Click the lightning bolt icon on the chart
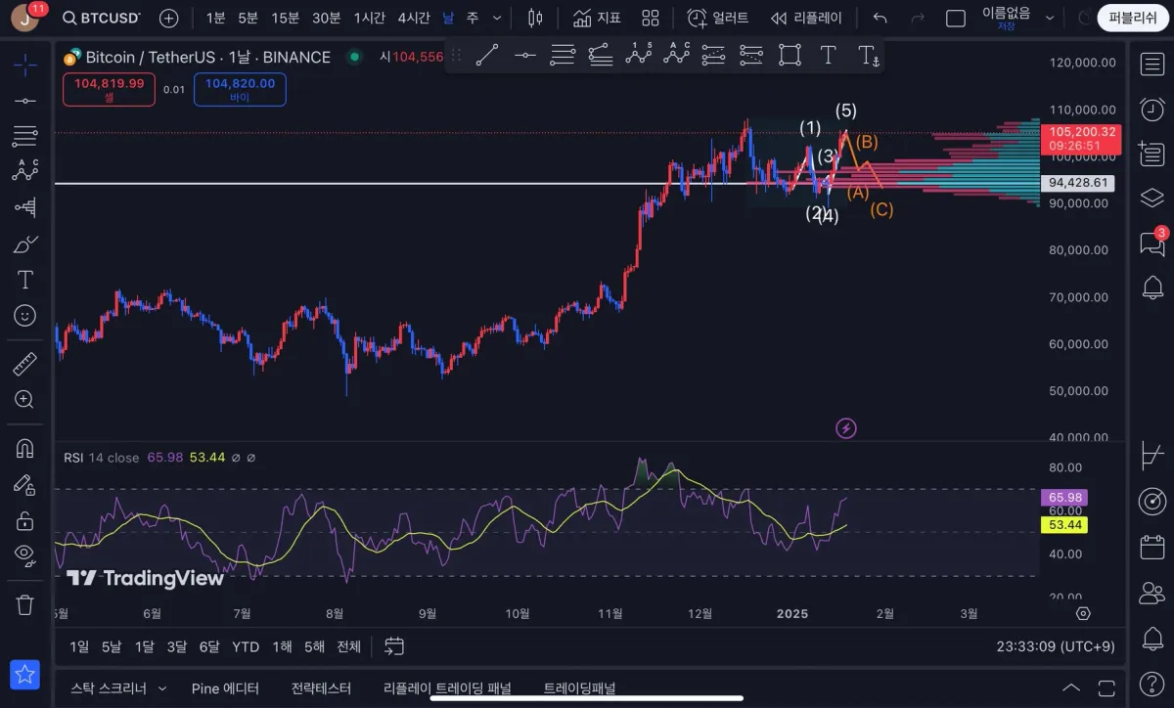Screen dimensions: 1174x708 coord(847,427)
